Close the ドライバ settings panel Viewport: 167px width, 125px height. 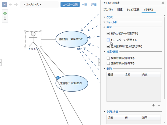pos(163,3)
